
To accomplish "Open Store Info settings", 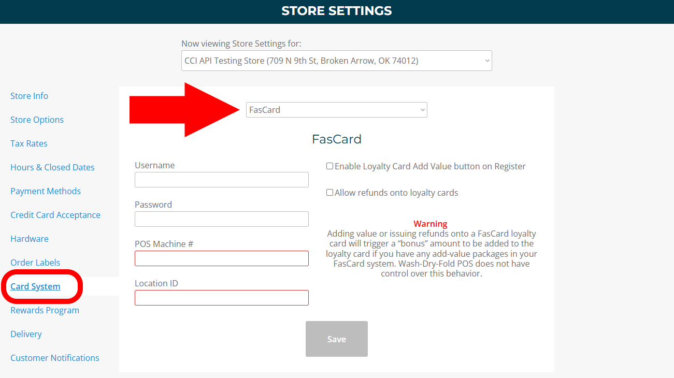I will [29, 96].
